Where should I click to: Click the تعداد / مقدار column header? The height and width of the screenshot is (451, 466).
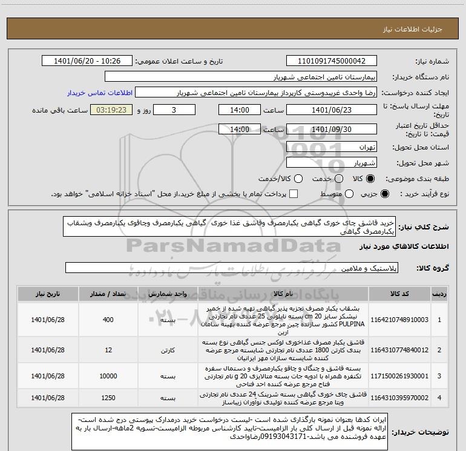108,294
